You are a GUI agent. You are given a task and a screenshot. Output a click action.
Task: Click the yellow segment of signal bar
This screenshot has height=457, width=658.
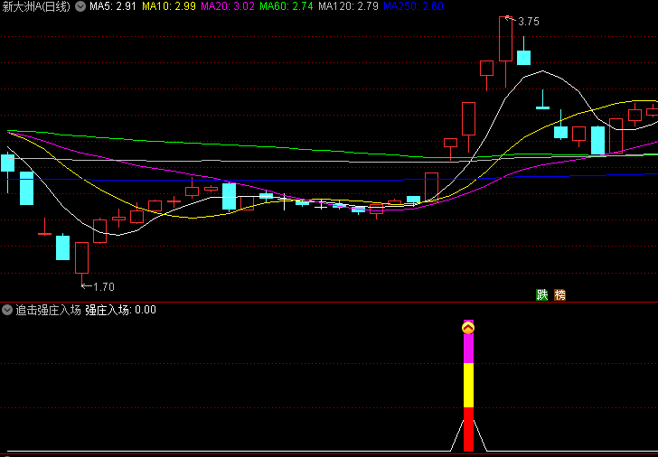[x=468, y=386]
